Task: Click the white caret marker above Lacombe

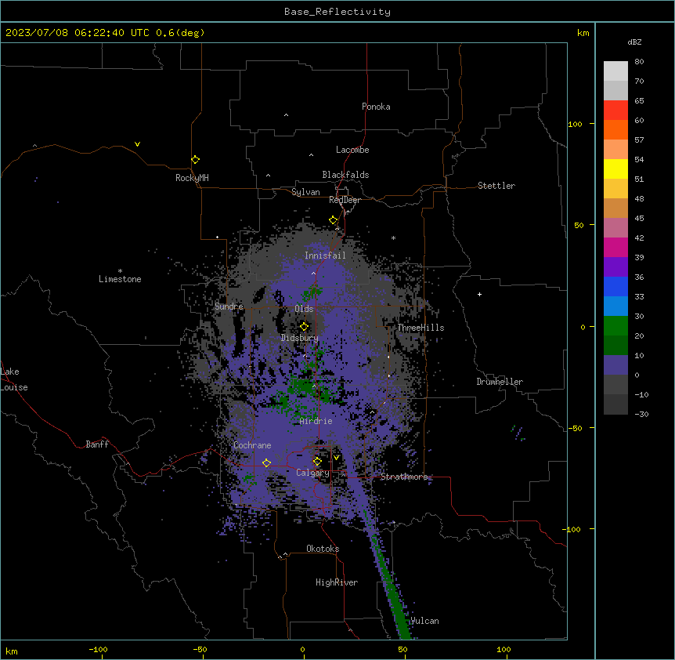Action: point(311,154)
